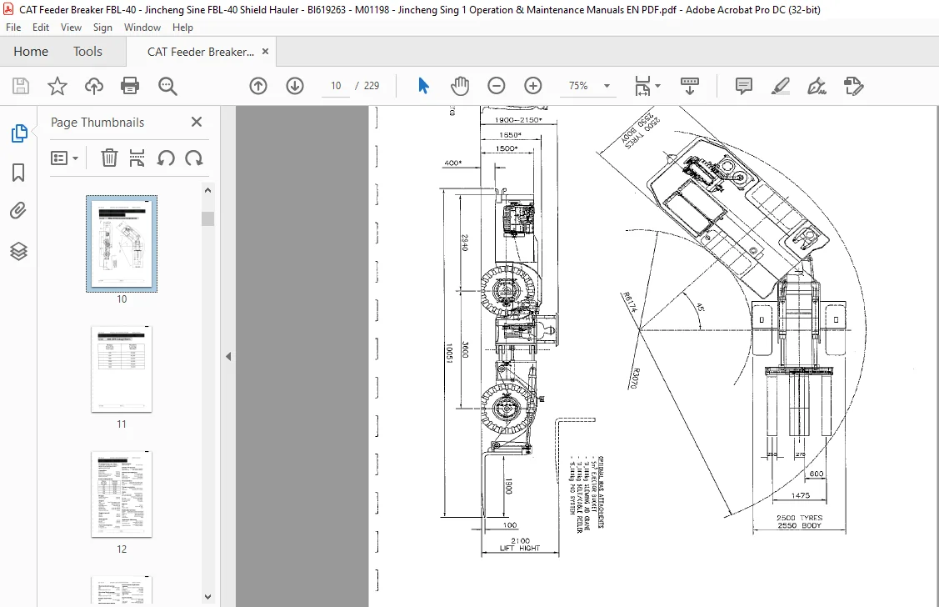Open the Window menu
This screenshot has width=939, height=607.
142,28
